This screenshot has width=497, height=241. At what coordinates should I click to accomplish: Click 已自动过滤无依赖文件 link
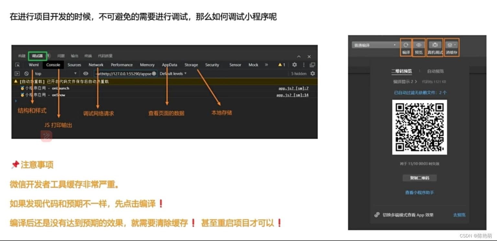point(420,93)
